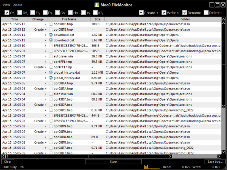This screenshot has height=170, width=227.
Task: Select the Create + cell of opr4FF1.tmp
Action: 40,67
